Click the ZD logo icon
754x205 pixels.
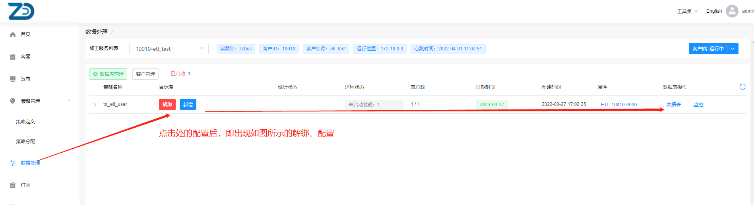click(21, 11)
